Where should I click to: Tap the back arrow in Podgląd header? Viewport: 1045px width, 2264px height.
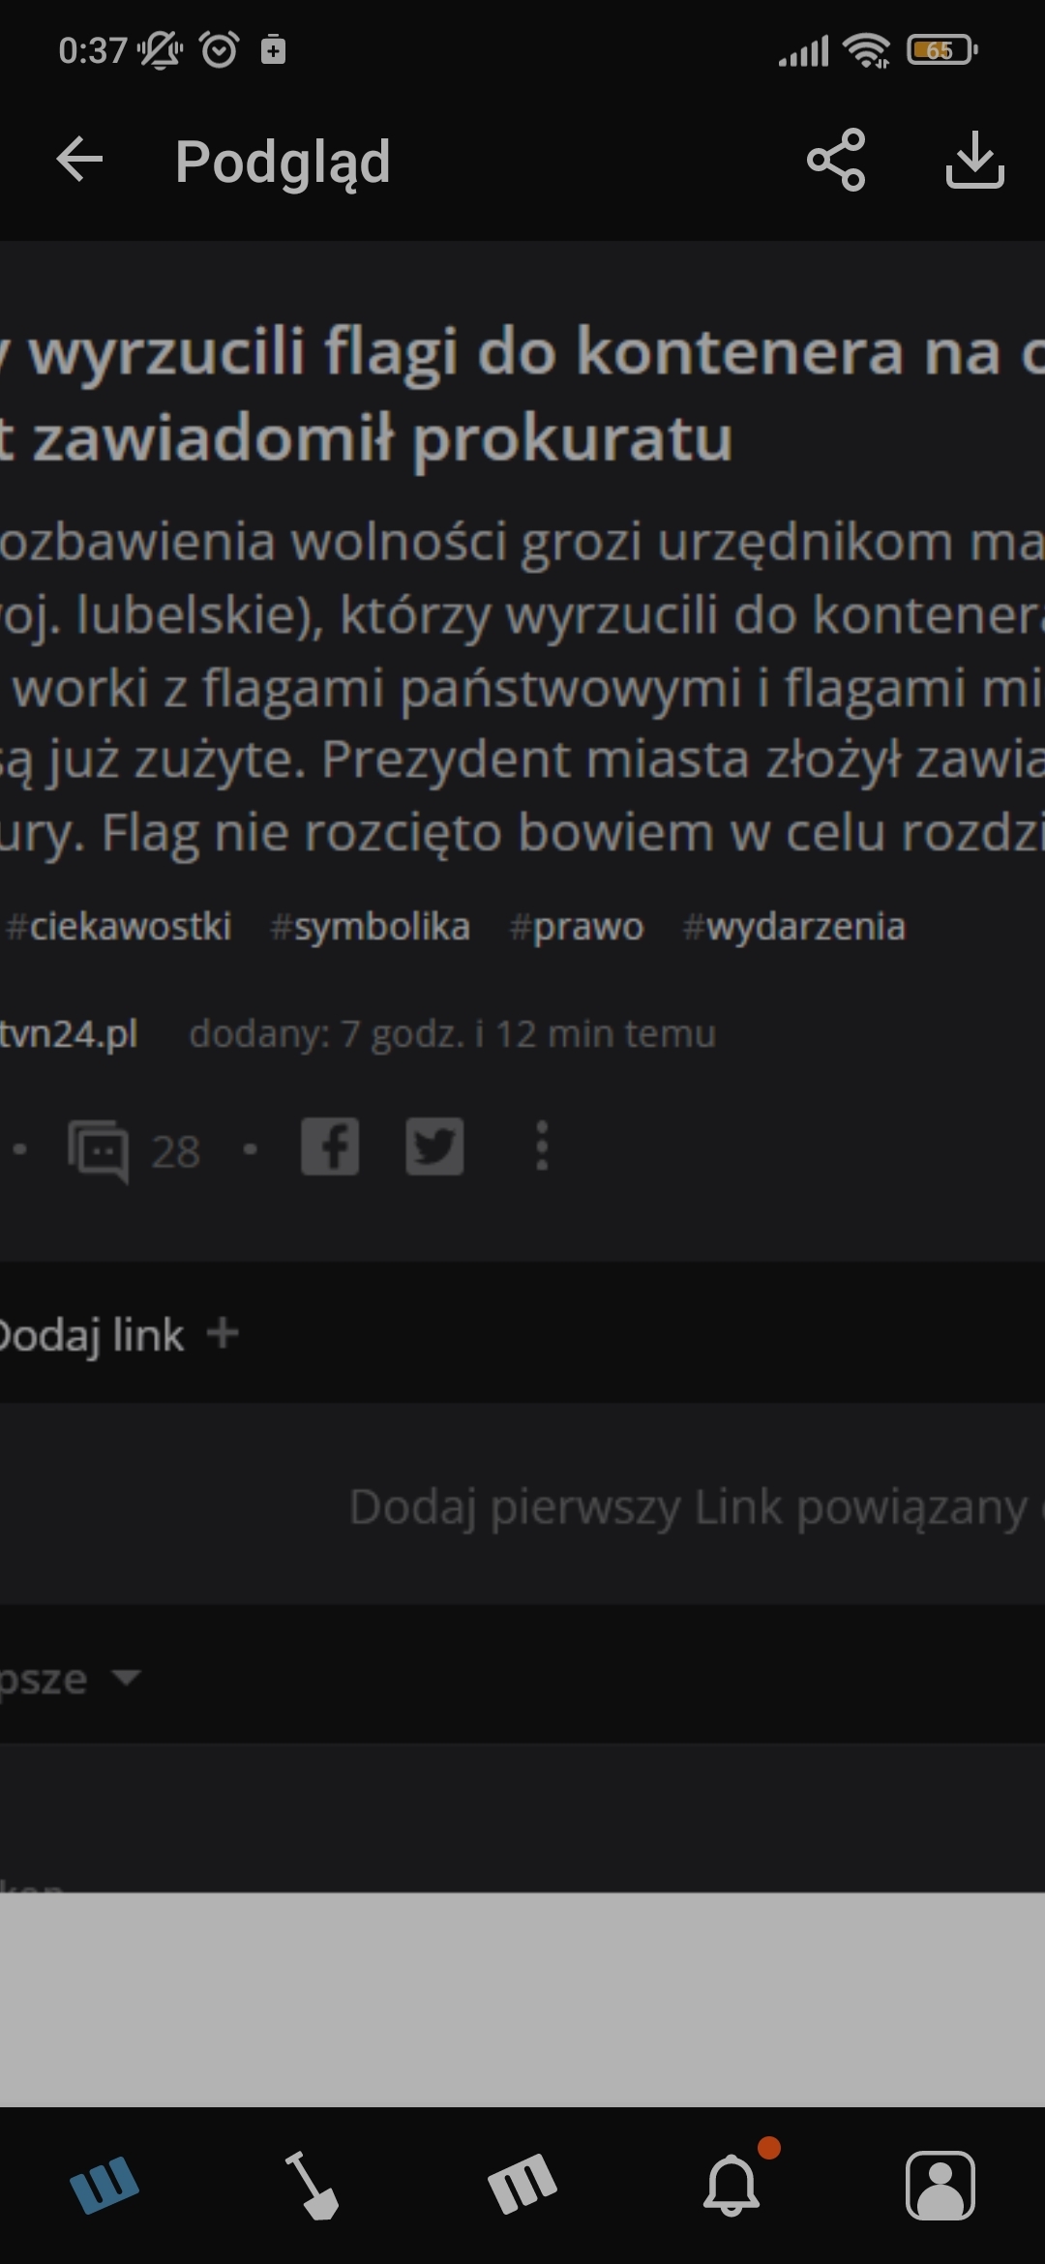click(79, 160)
